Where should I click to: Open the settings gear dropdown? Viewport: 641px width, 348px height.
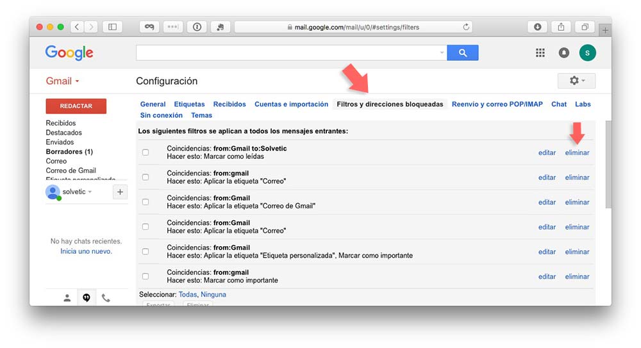tap(576, 81)
